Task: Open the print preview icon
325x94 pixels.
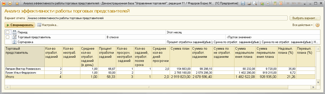Action: coord(255,4)
